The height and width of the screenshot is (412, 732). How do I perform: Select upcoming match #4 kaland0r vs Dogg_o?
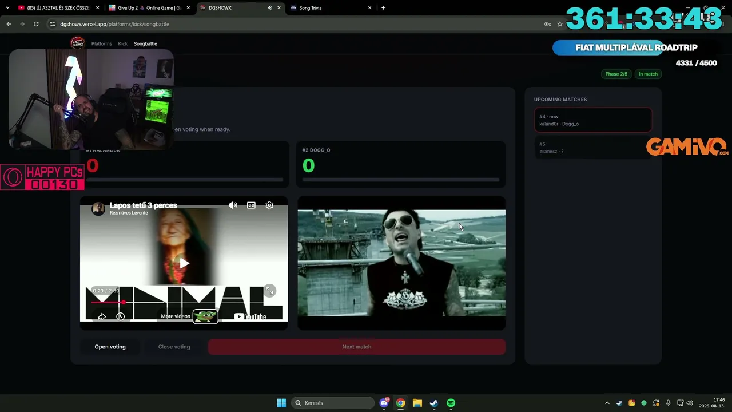point(593,120)
